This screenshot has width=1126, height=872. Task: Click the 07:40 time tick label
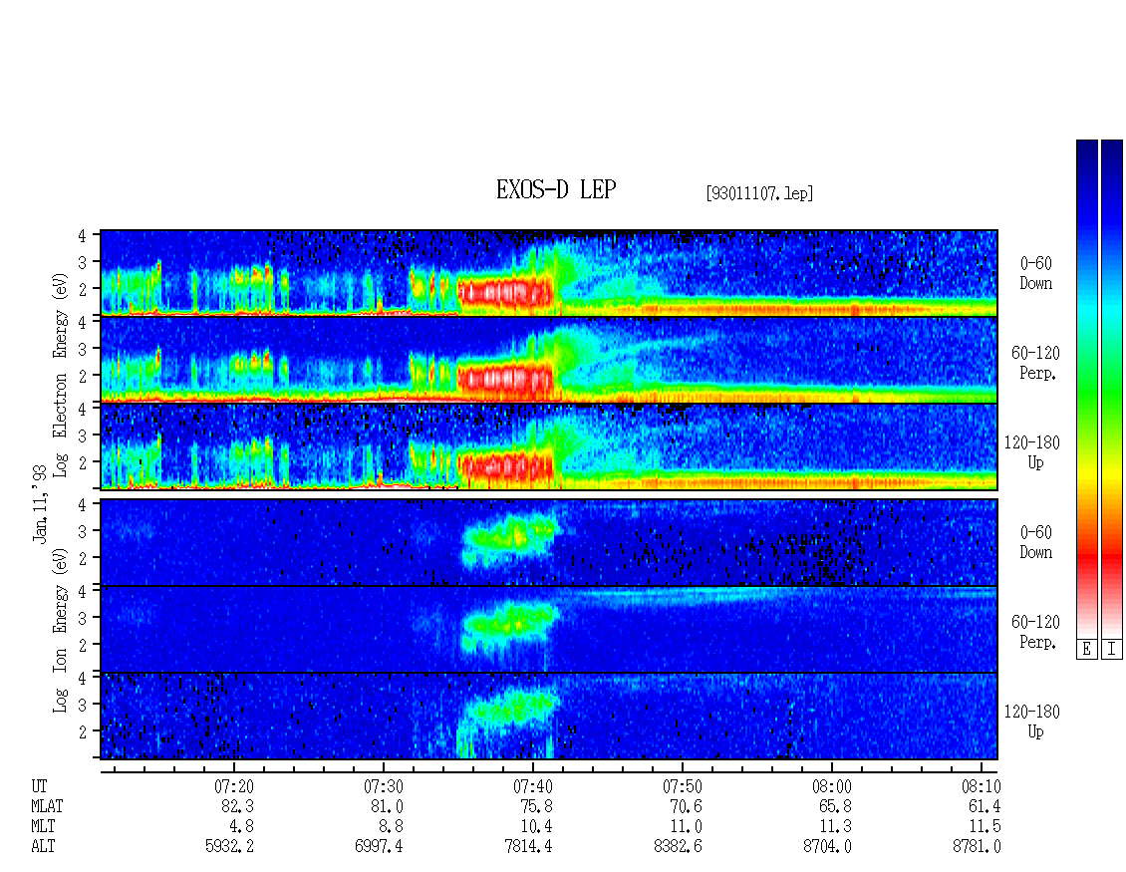(533, 786)
